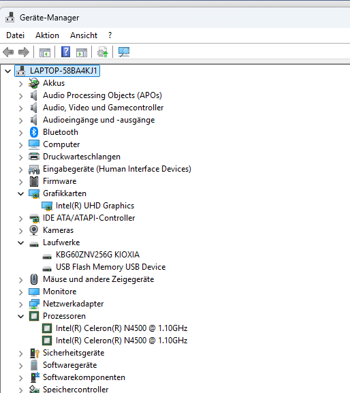Click the Back arrow toolbar icon
This screenshot has height=393, width=350.
tap(8, 52)
